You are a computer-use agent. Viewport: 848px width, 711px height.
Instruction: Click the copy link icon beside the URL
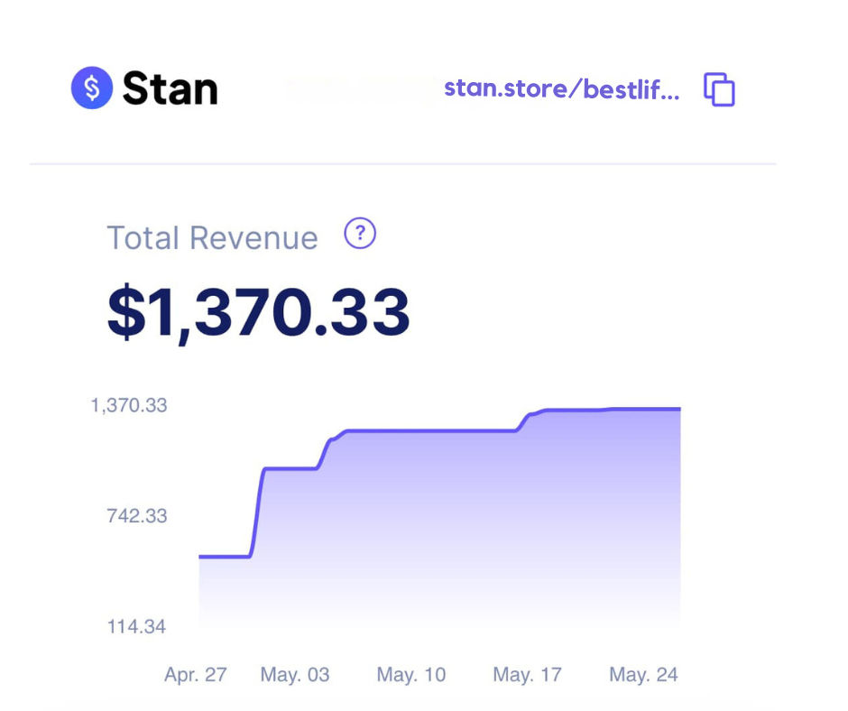(719, 88)
